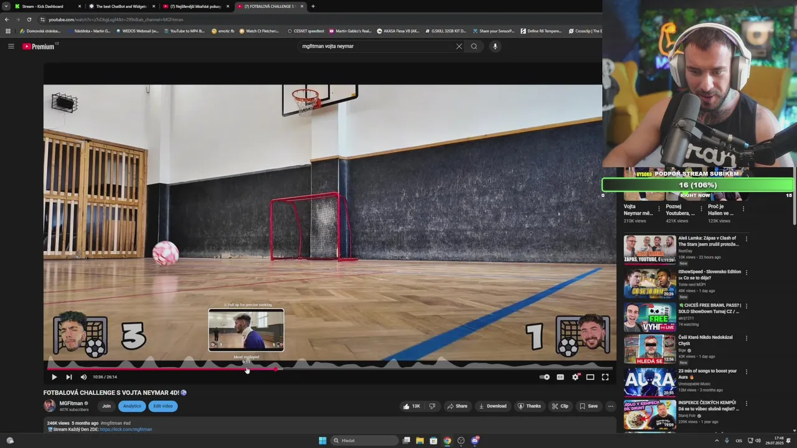Open the YouTube hamburger guide menu
This screenshot has height=448, width=797.
click(x=11, y=46)
